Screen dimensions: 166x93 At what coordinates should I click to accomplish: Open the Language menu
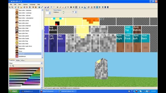(32, 4)
